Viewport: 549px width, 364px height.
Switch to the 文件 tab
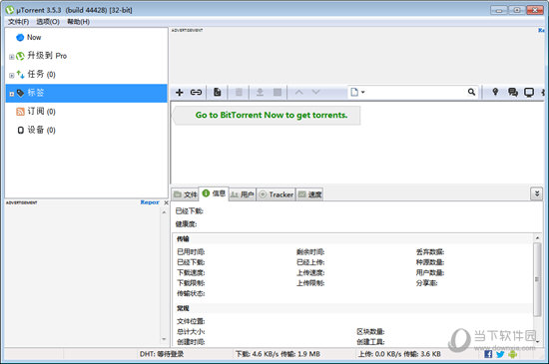pyautogui.click(x=186, y=194)
